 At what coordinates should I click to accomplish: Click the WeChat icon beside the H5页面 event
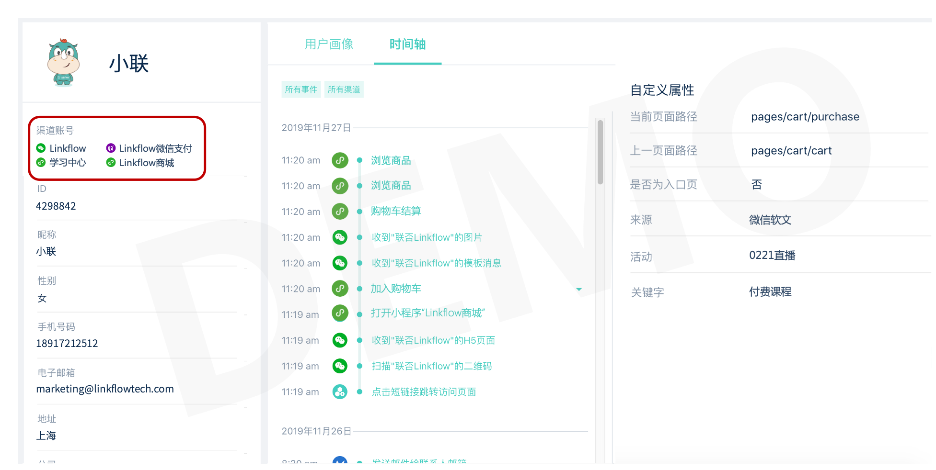coord(340,340)
